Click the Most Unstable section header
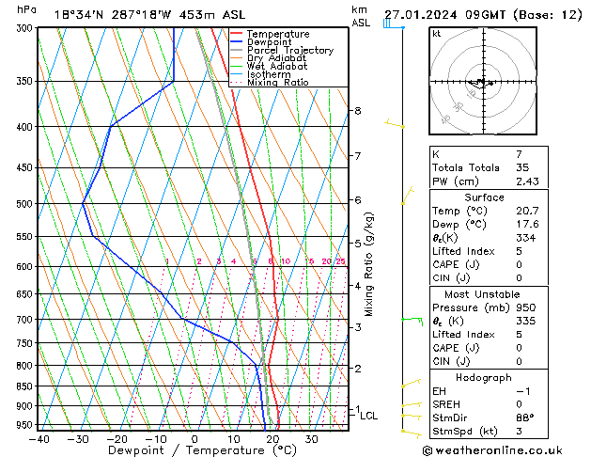The height and width of the screenshot is (457, 591). pyautogui.click(x=485, y=293)
